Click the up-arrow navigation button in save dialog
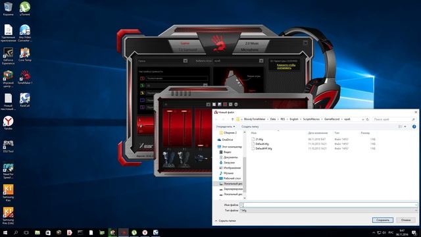 tap(232, 119)
